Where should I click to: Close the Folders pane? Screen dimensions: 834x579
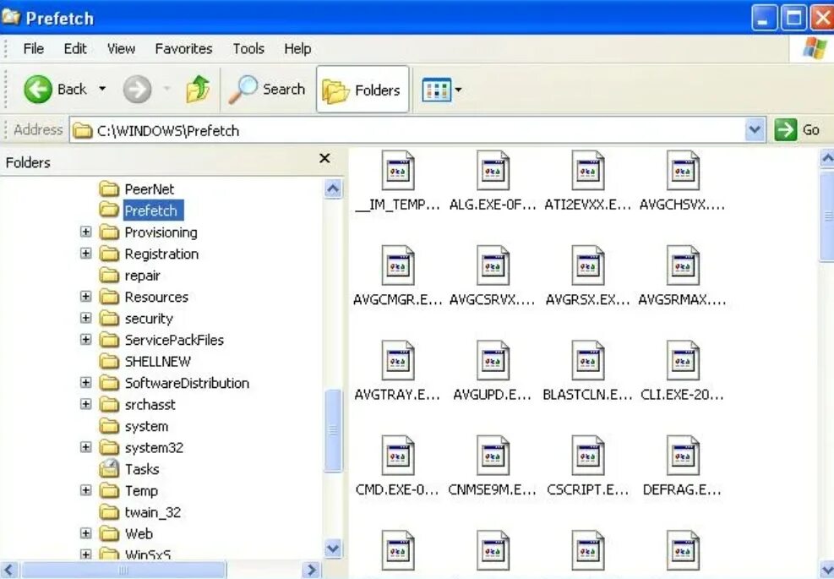[324, 158]
